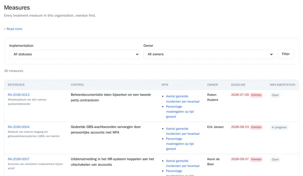303x176 pixels.
Task: Open the Owner All owners dropdown
Action: (x=208, y=54)
